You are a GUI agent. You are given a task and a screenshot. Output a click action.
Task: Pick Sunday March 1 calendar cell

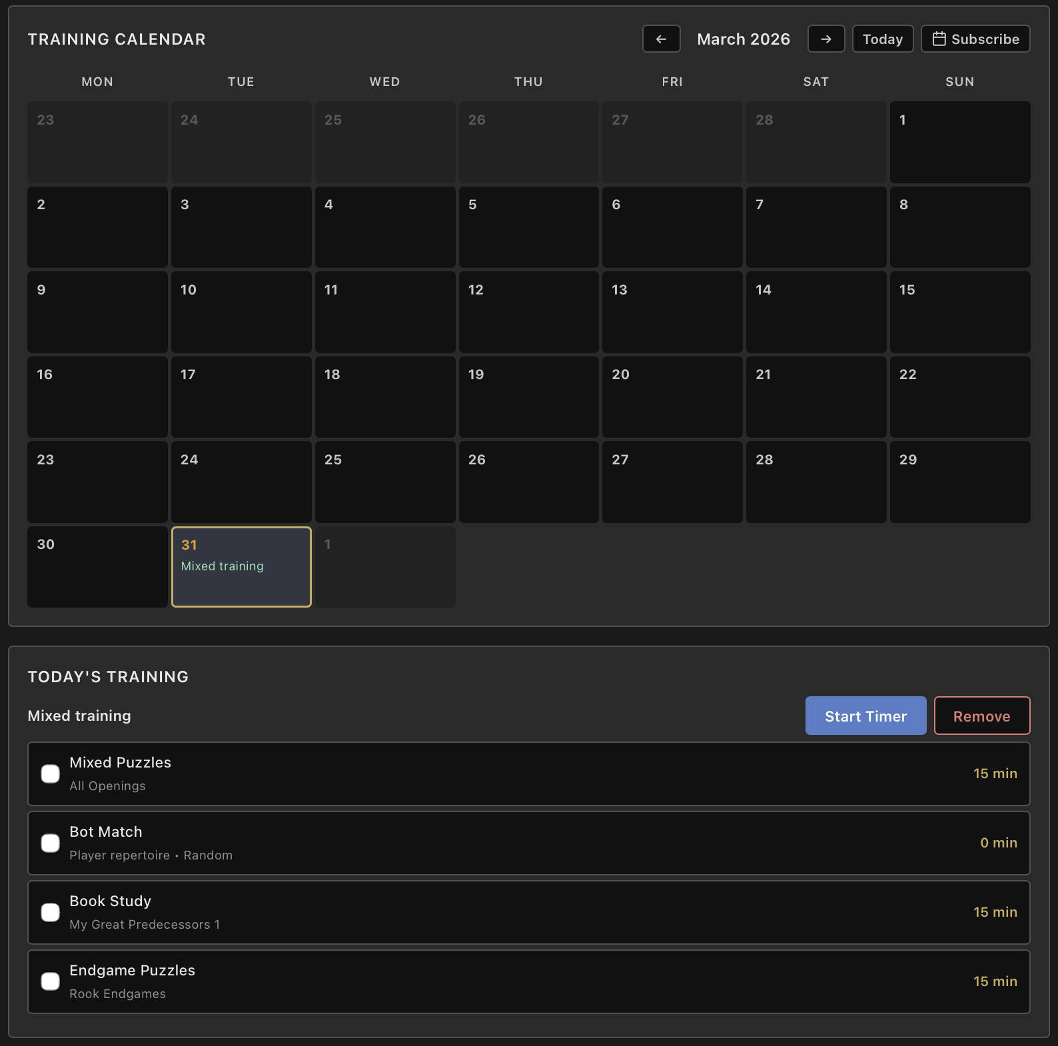coord(959,142)
